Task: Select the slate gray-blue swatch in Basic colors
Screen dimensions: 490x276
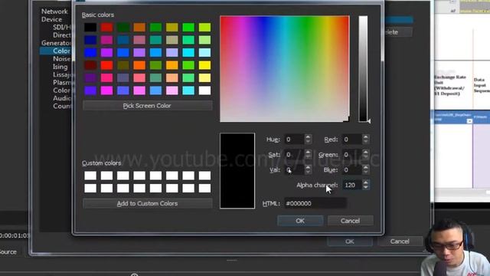Action: coord(122,77)
